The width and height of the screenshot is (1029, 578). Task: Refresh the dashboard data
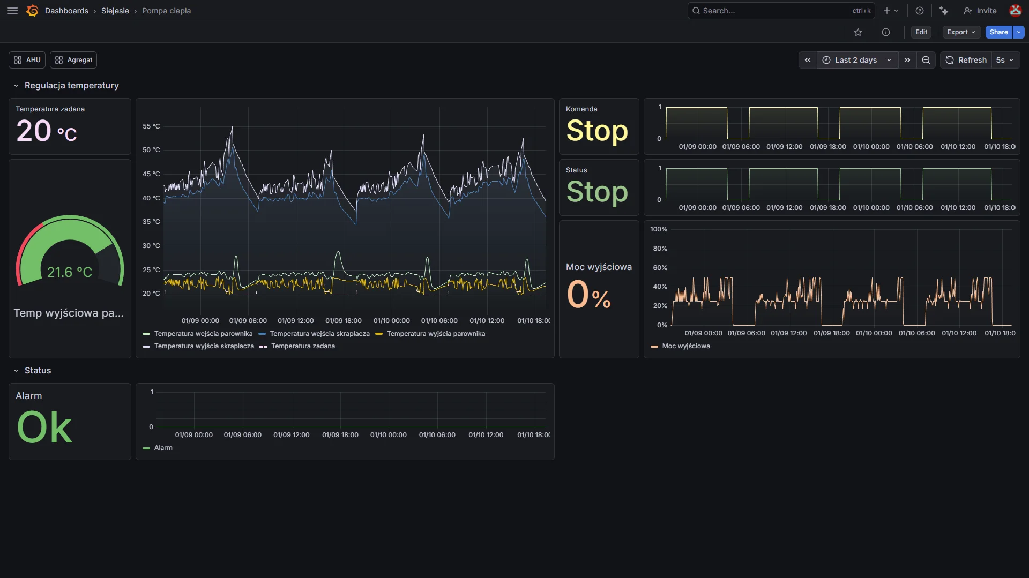point(966,60)
